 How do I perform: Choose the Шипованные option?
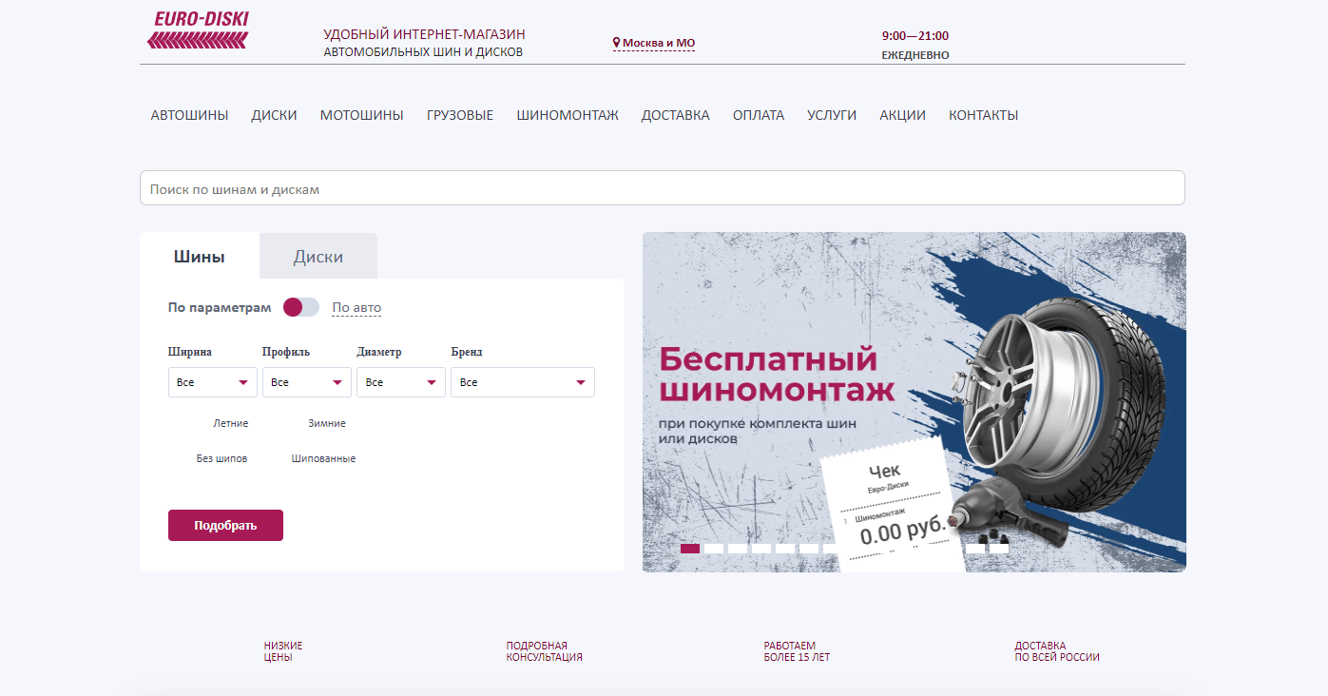pyautogui.click(x=323, y=458)
